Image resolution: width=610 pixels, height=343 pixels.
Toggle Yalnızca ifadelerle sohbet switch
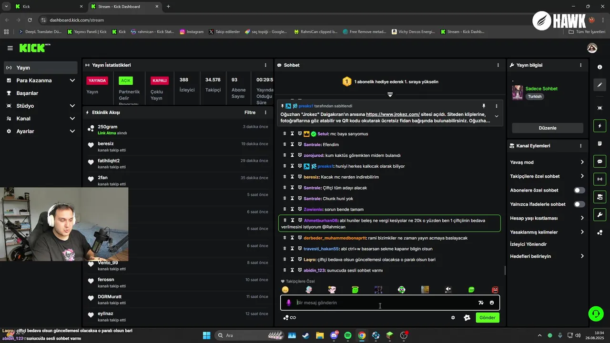pos(579,204)
